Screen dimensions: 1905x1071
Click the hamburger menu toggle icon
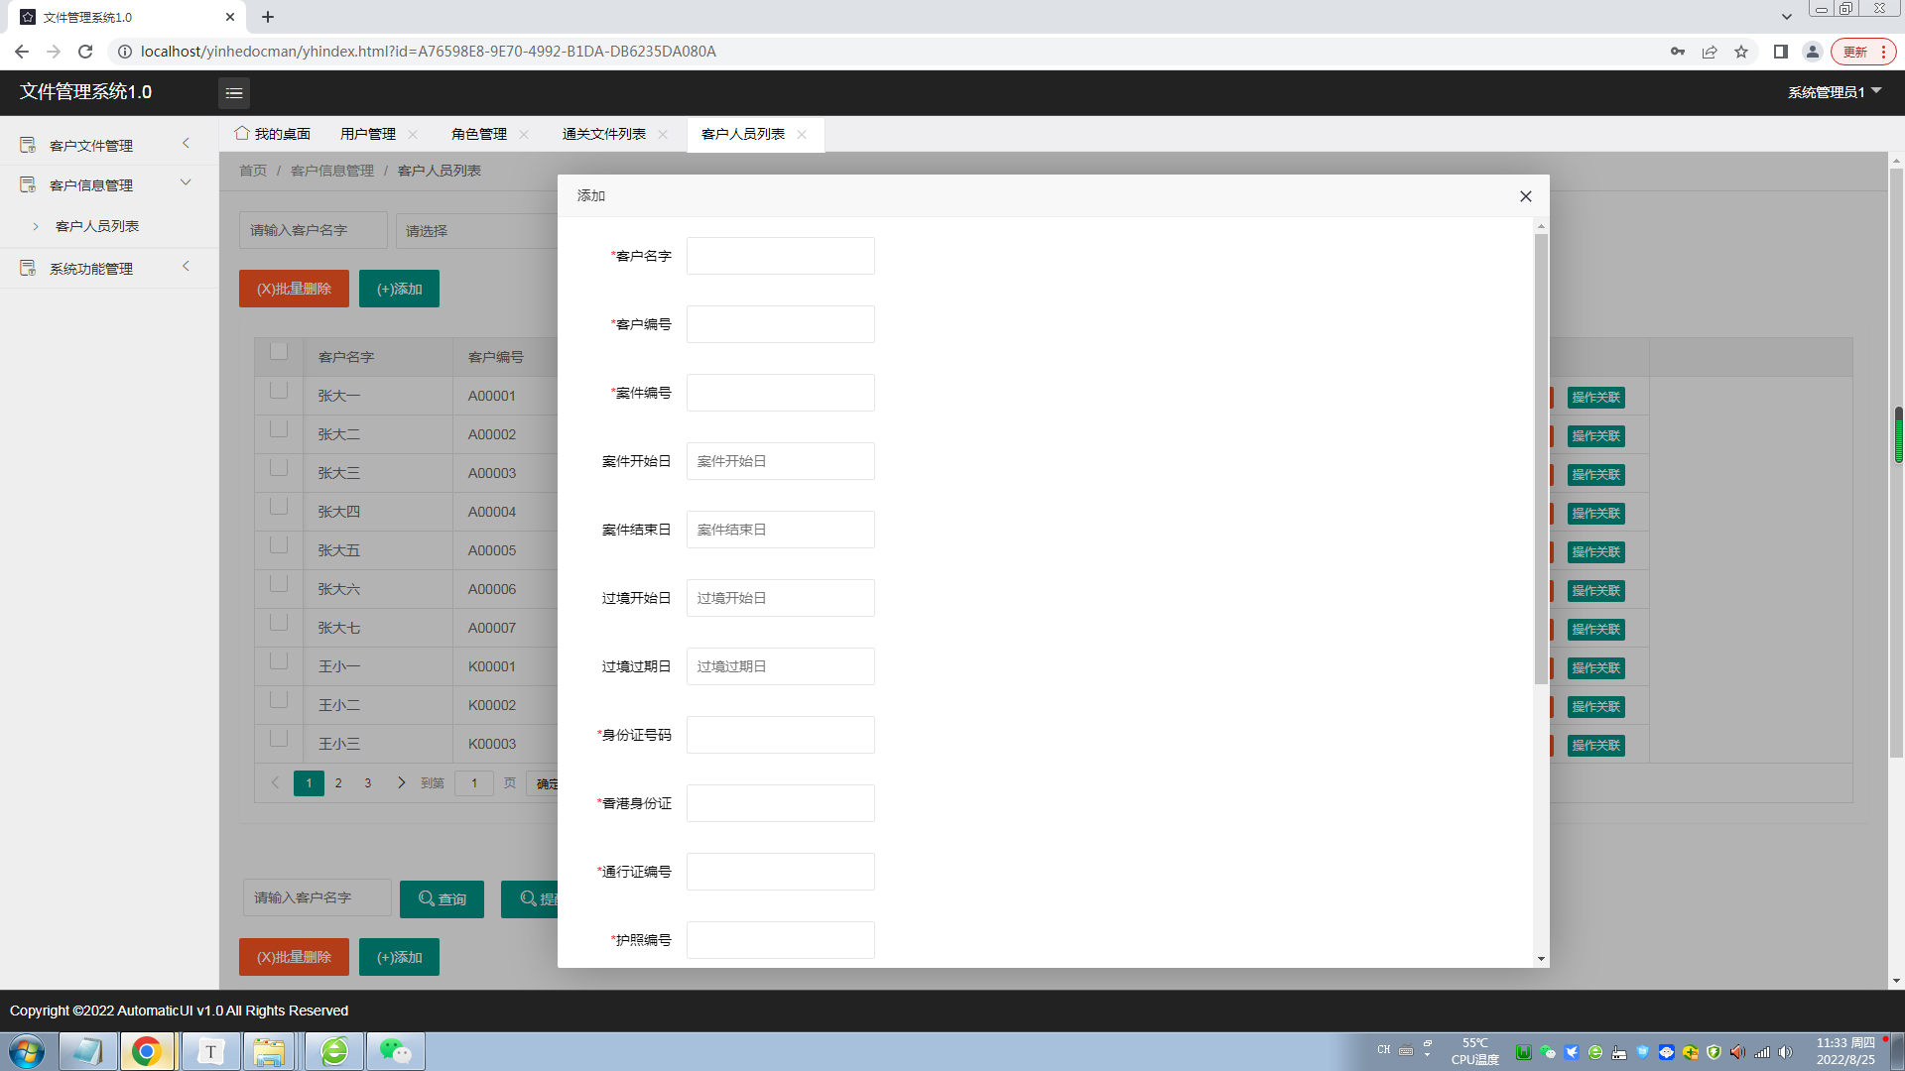pos(234,93)
